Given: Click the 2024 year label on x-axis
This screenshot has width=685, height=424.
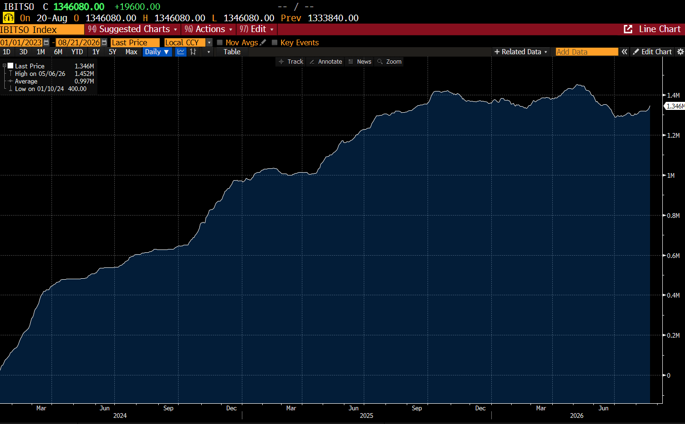Looking at the screenshot, I should point(120,416).
